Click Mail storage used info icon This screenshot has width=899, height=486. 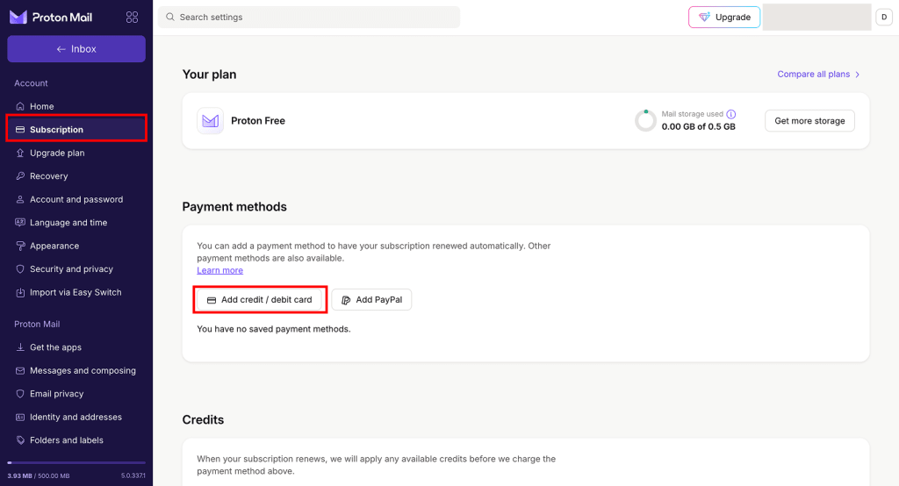[x=731, y=114]
